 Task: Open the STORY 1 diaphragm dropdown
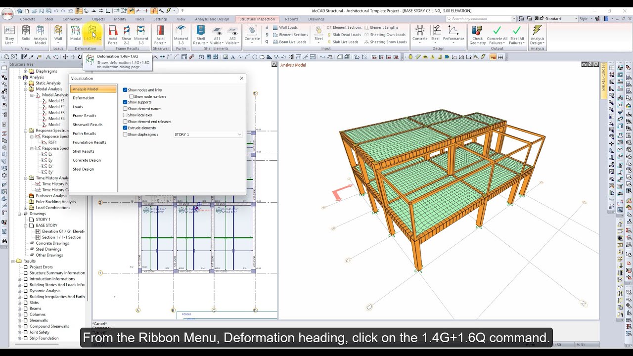[x=208, y=134]
